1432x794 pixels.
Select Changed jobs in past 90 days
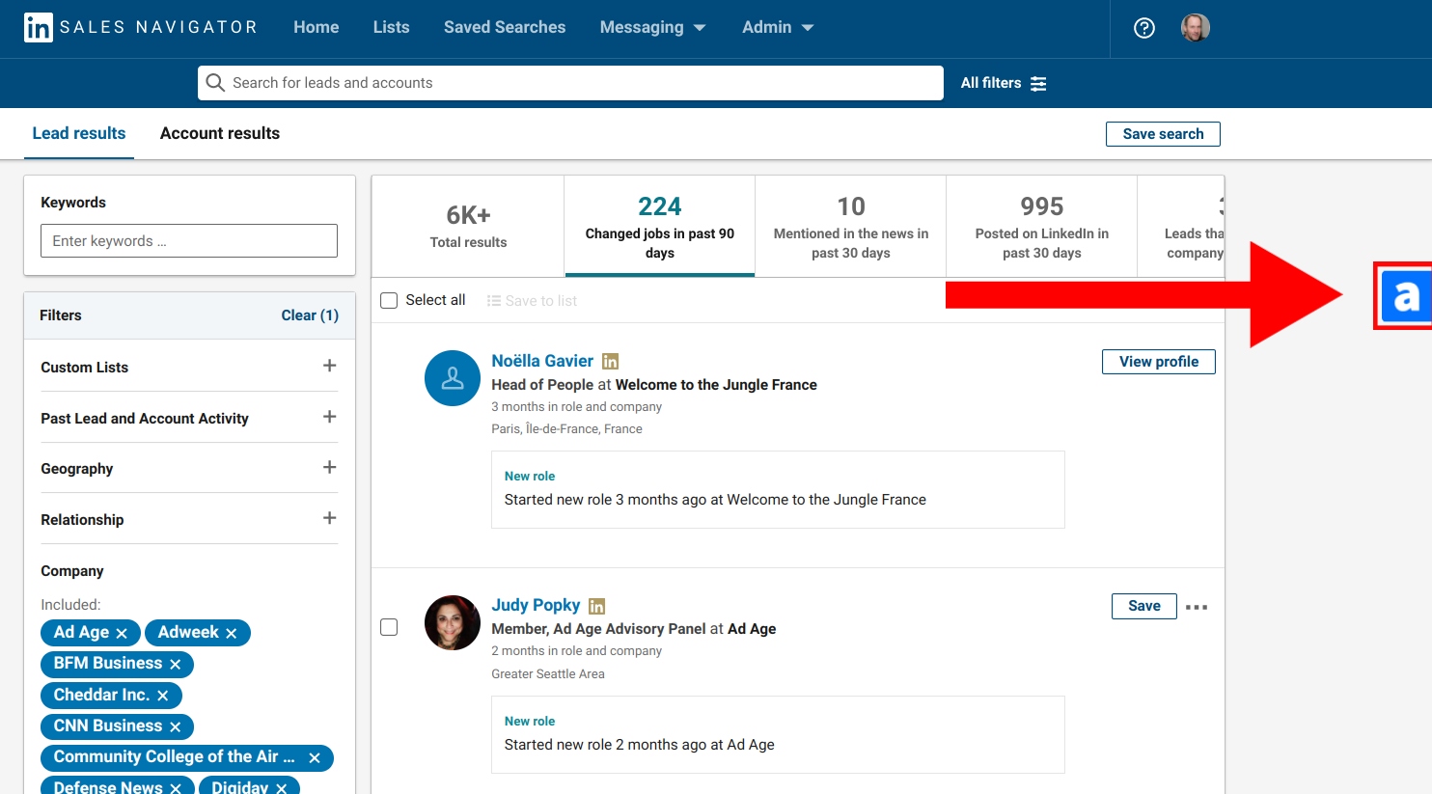click(660, 227)
